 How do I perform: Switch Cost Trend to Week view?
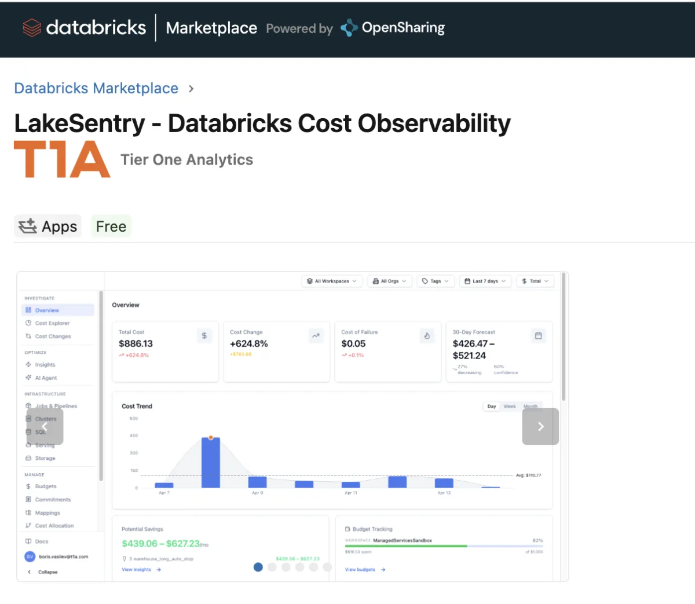click(x=510, y=407)
